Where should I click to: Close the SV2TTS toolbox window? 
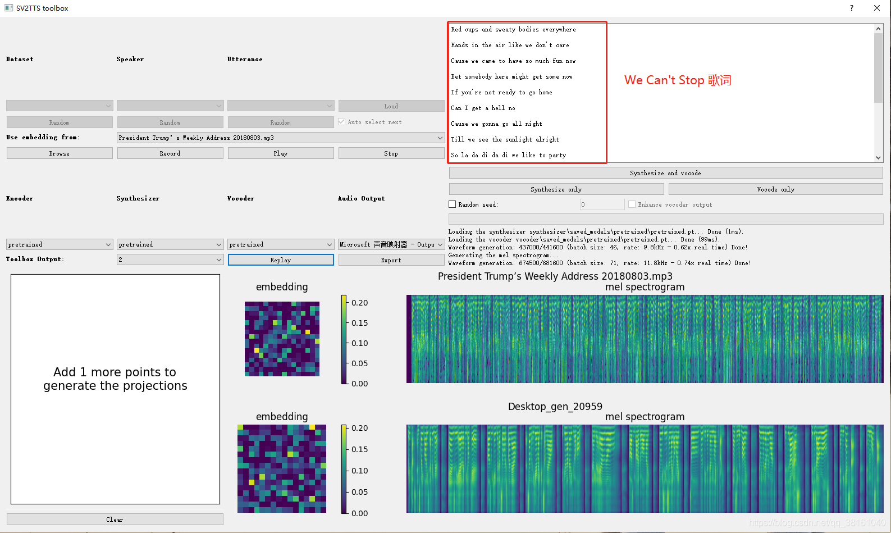coord(877,8)
